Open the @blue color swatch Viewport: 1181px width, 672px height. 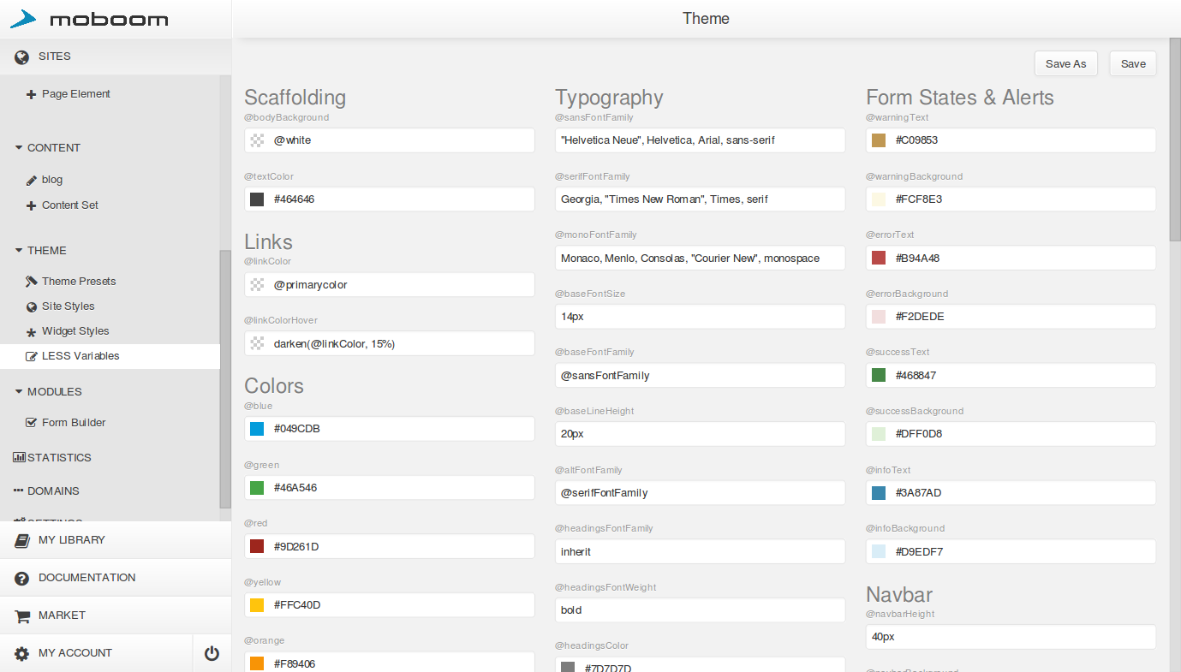[257, 429]
